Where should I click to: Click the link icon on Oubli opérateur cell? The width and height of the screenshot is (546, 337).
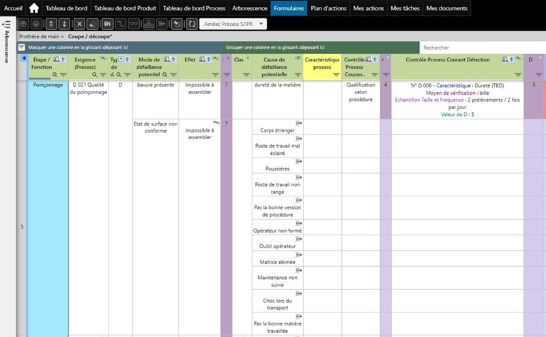point(298,239)
